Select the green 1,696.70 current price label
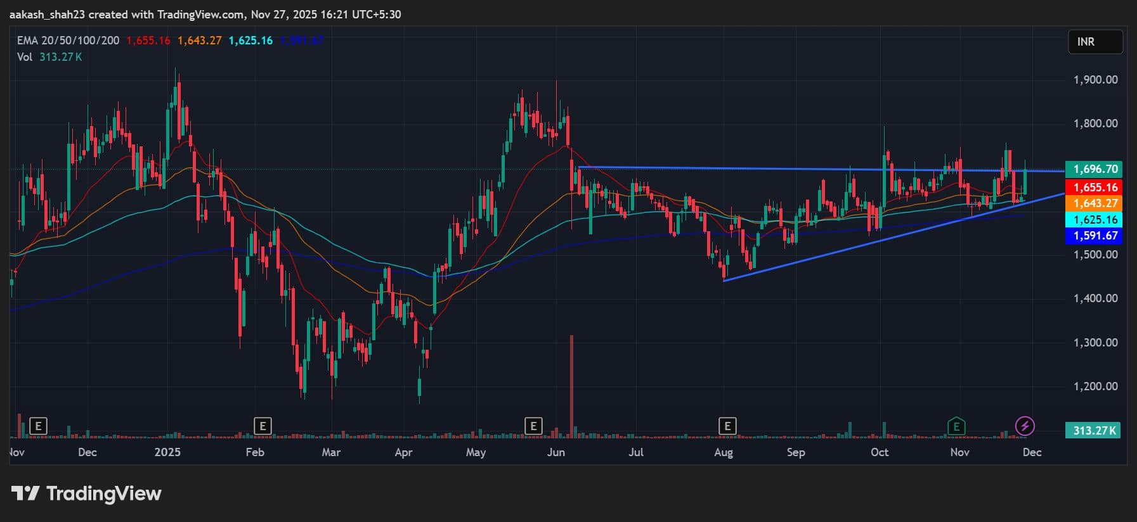The height and width of the screenshot is (522, 1137). 1095,169
